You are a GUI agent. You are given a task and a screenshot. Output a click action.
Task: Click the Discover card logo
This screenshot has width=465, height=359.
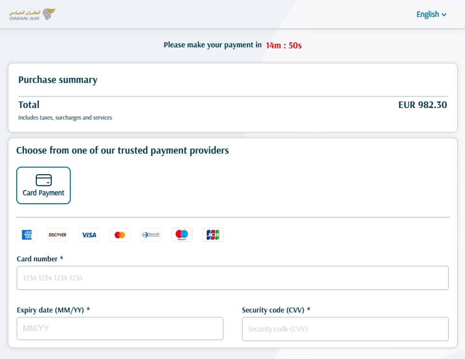pyautogui.click(x=58, y=235)
